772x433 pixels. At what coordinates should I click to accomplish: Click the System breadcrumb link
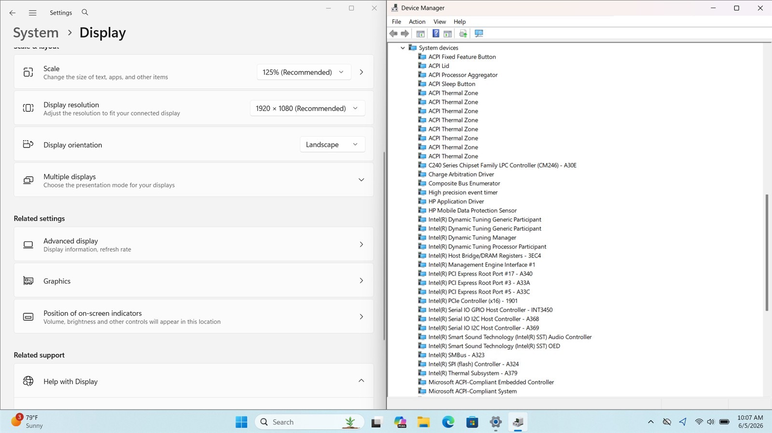pyautogui.click(x=36, y=33)
